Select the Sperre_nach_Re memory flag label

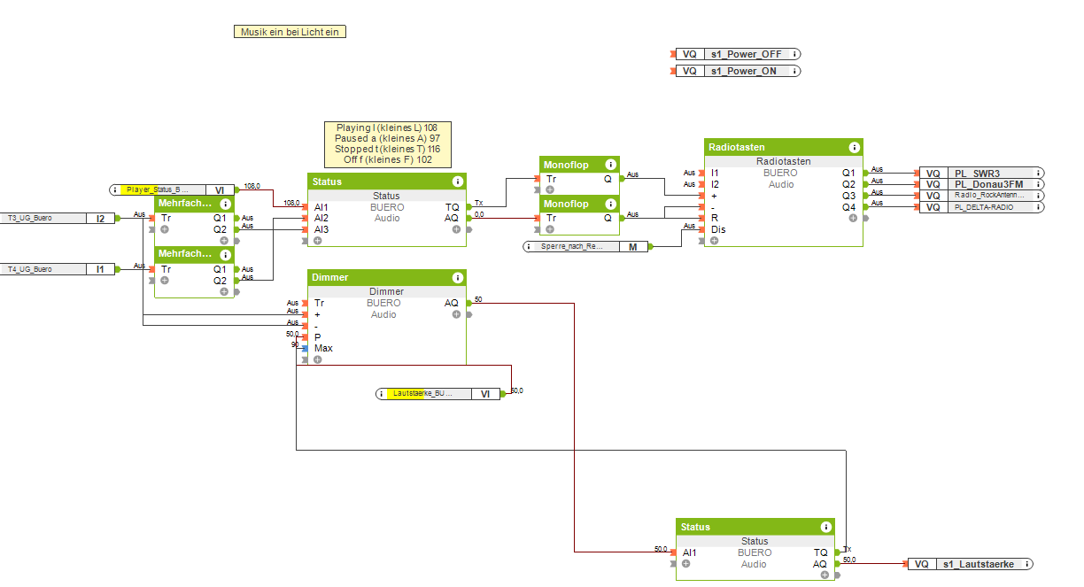coord(572,247)
